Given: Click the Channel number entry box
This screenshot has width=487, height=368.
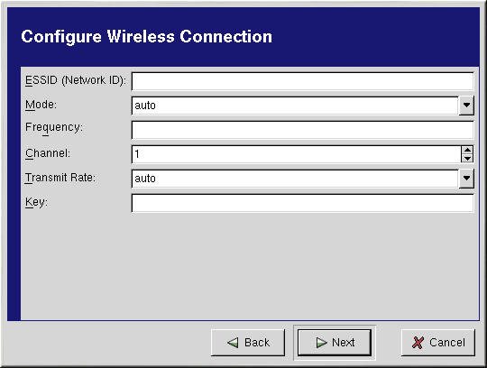Looking at the screenshot, I should coord(297,154).
